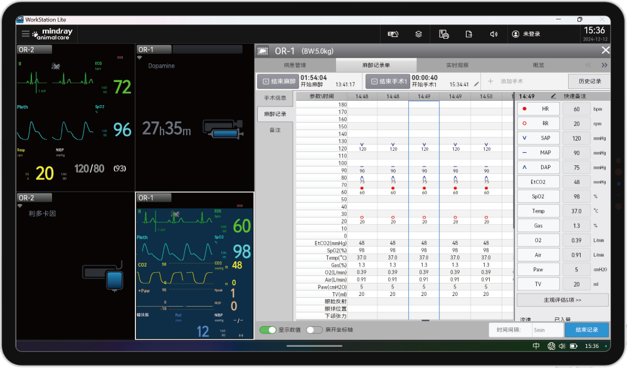Click the HR value field showing 60
The height and width of the screenshot is (368, 627).
point(576,109)
